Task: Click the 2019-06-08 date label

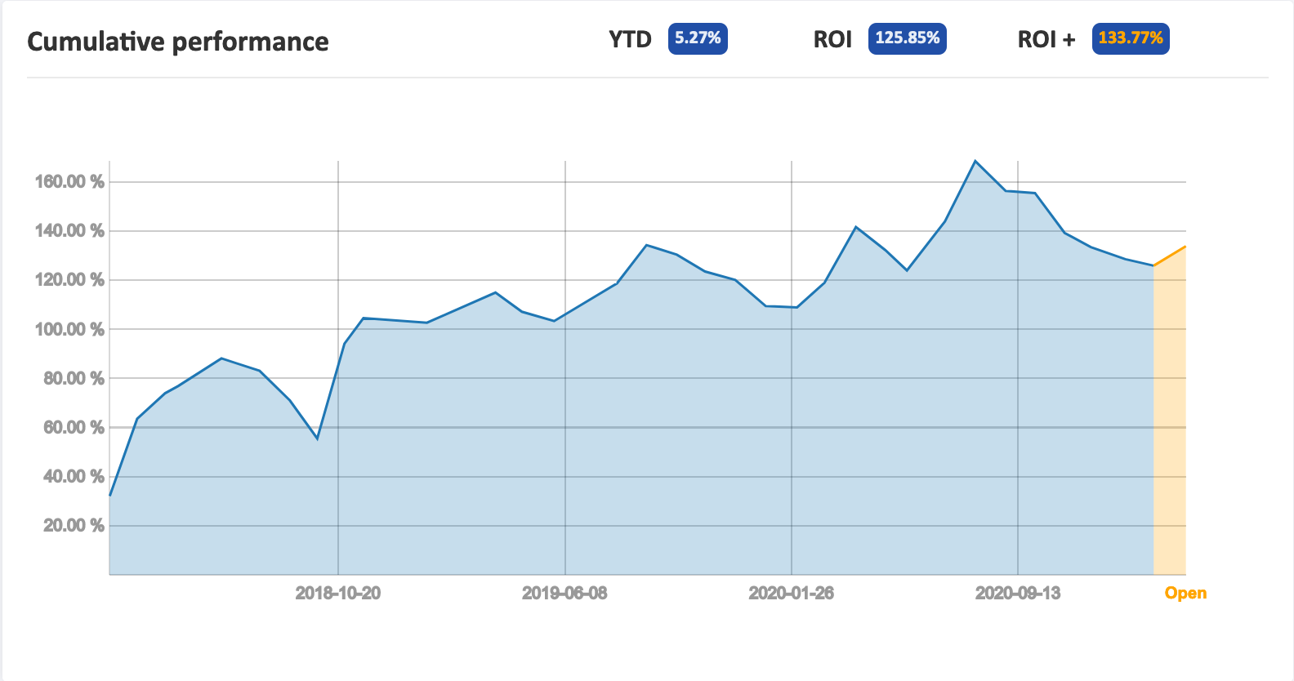Action: point(564,593)
